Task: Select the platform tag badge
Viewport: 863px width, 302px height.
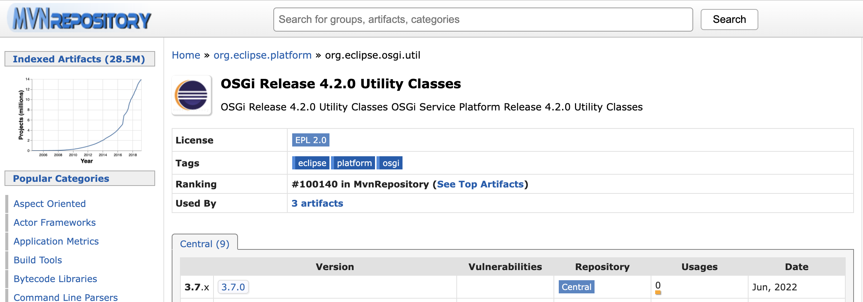Action: click(x=353, y=163)
